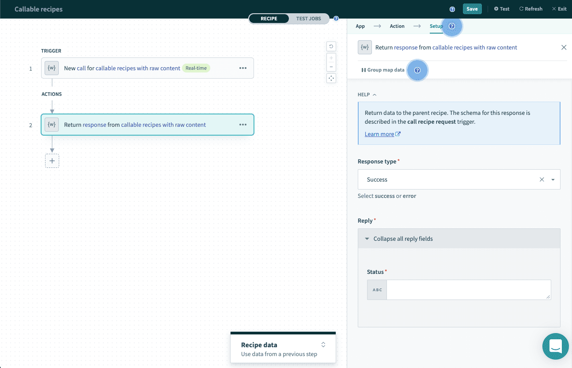Open the Response type dropdown
Image resolution: width=572 pixels, height=368 pixels.
click(553, 180)
